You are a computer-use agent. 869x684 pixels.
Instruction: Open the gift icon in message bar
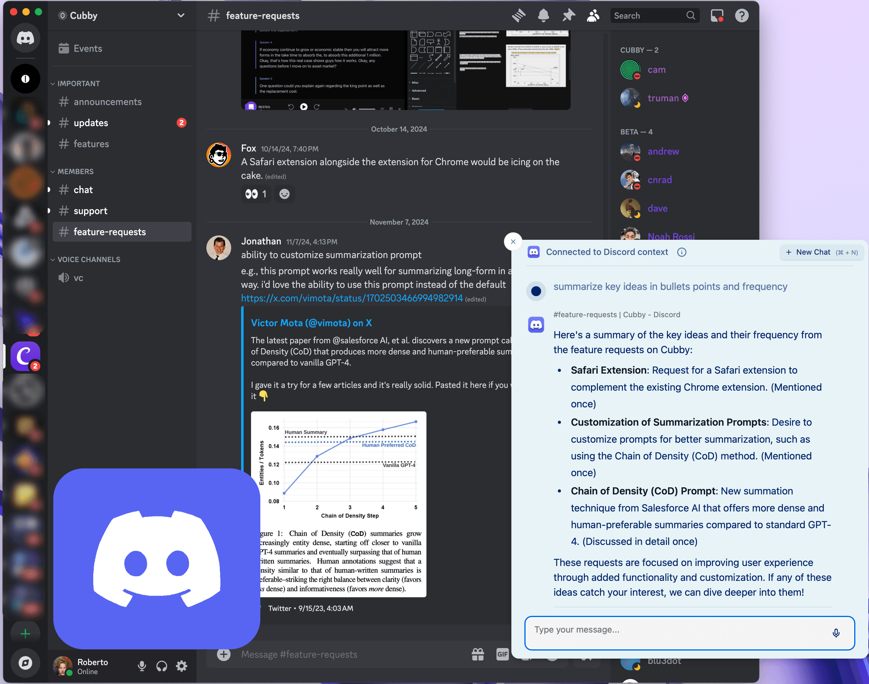(x=478, y=655)
